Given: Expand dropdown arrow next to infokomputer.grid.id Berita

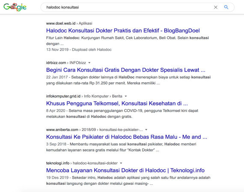Looking at the screenshot, I should tap(126, 96).
